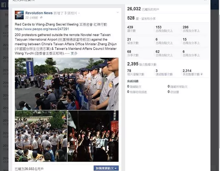The image size is (220, 171).
Task: Click the page scrollbar at the right edge
Action: (219, 84)
